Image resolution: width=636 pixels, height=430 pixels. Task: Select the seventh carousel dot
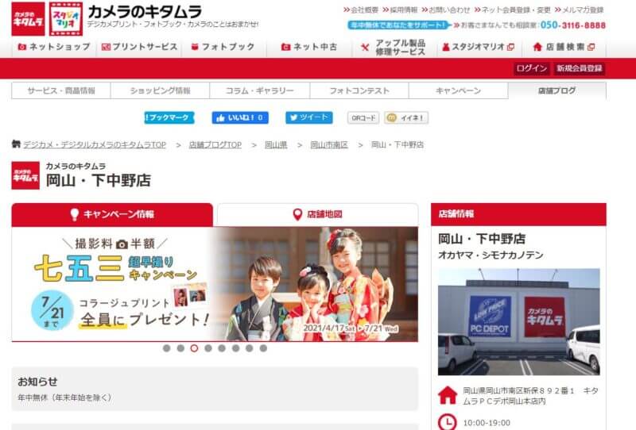tap(250, 348)
